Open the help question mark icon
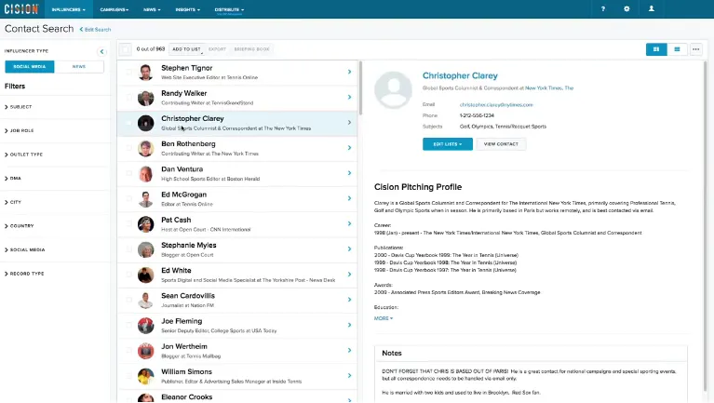The width and height of the screenshot is (714, 403). [x=603, y=9]
